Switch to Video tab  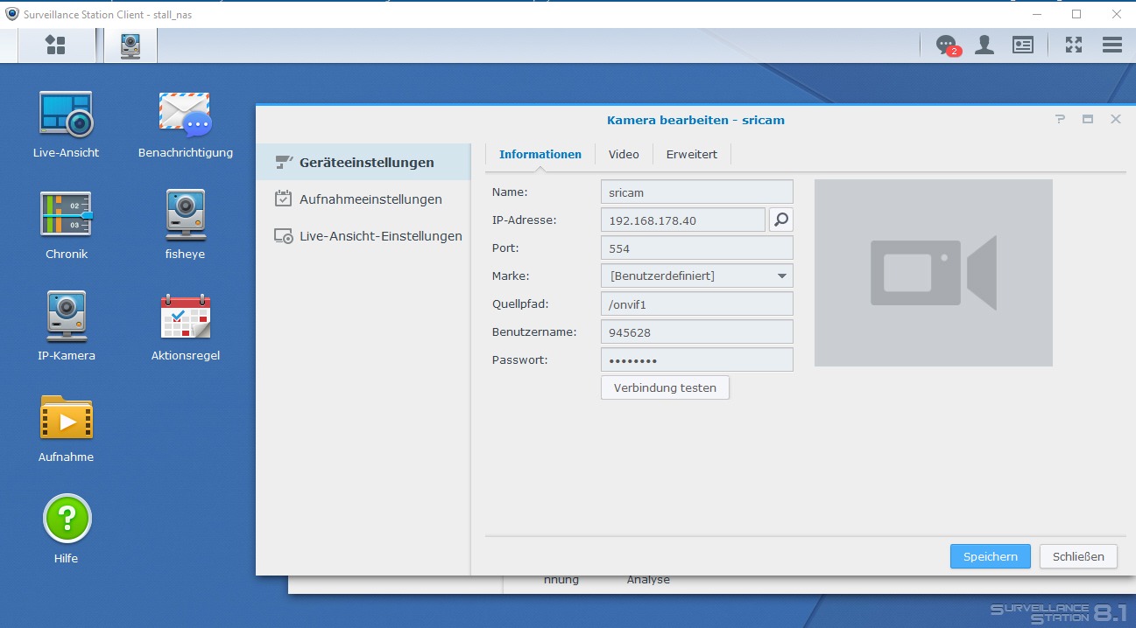tap(624, 155)
